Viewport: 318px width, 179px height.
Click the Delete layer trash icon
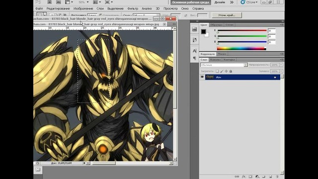click(x=277, y=177)
